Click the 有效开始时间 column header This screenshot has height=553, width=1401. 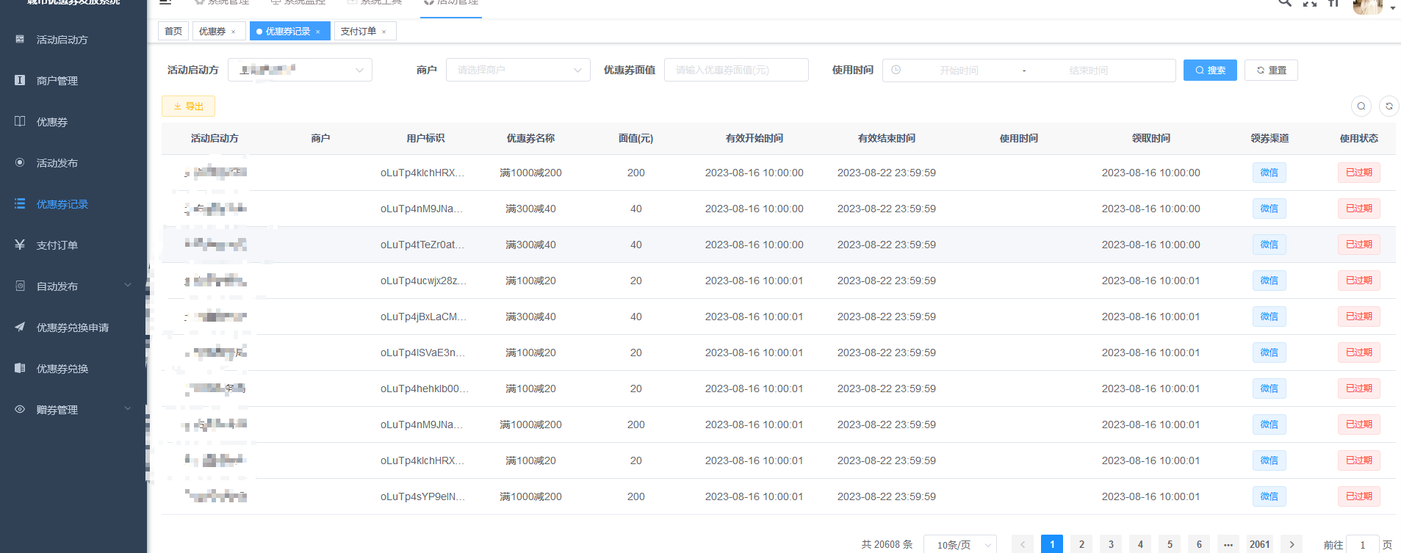coord(754,138)
